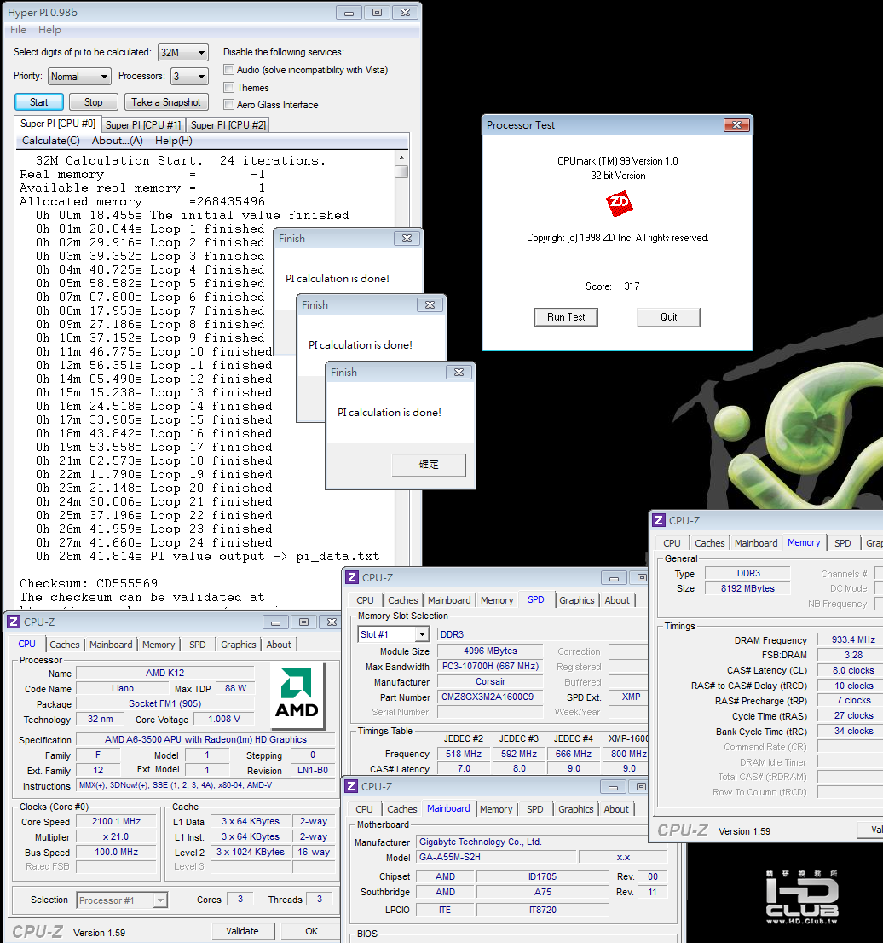Click the CPU-Z icon in the Mainboard window title bar
The width and height of the screenshot is (883, 943).
pyautogui.click(x=351, y=787)
